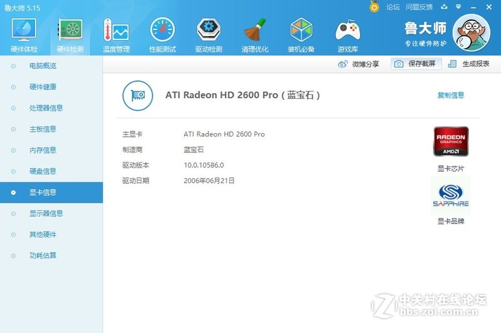Click 生成报表 generate report button
The width and height of the screenshot is (501, 333).
point(468,64)
